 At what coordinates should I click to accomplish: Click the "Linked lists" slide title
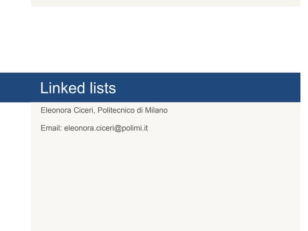[78, 88]
